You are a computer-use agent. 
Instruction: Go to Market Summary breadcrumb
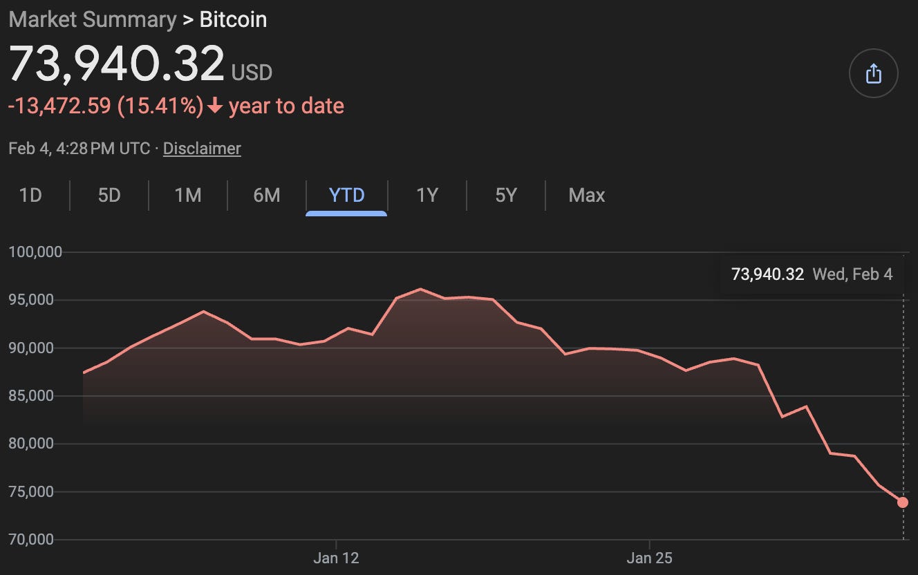pos(93,19)
